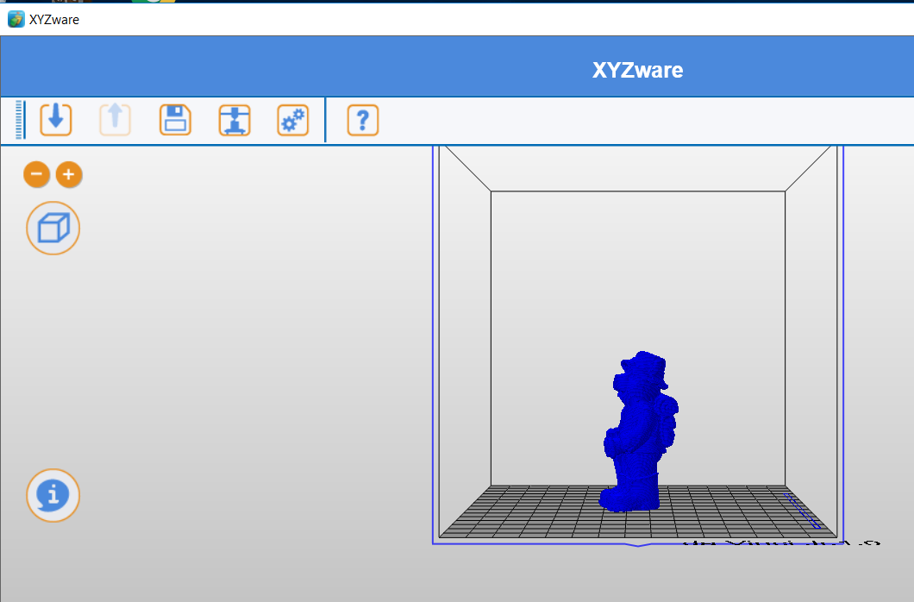
Task: Click the Import model icon
Action: [56, 120]
